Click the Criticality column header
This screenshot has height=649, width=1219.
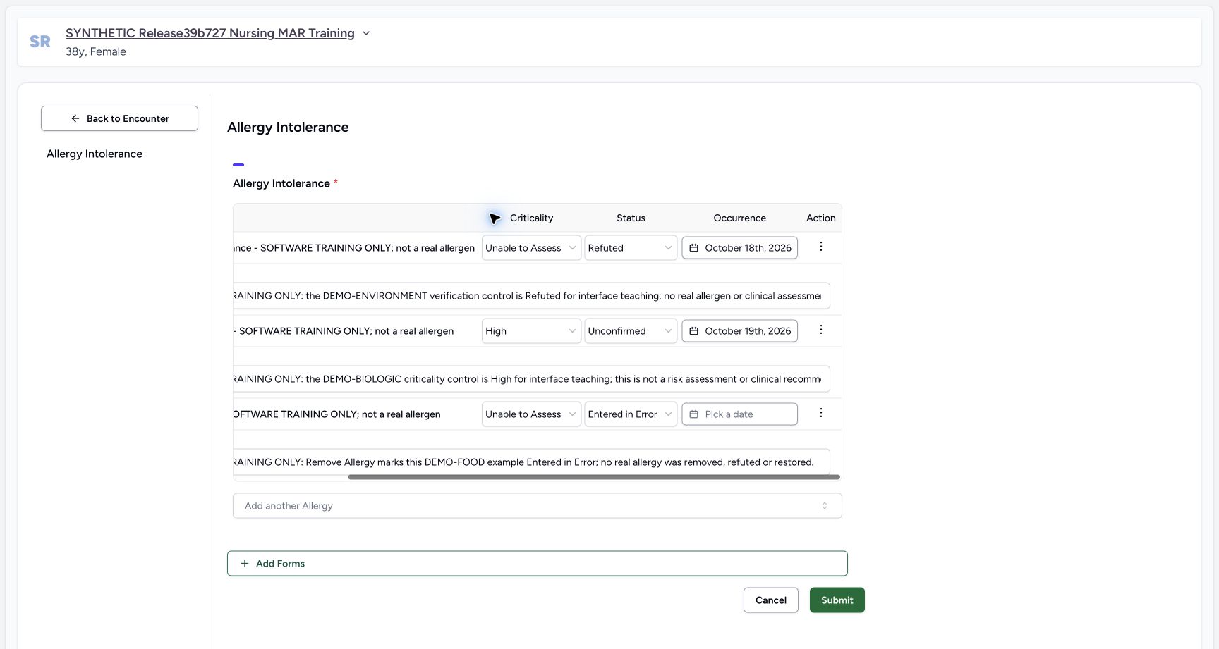click(531, 218)
